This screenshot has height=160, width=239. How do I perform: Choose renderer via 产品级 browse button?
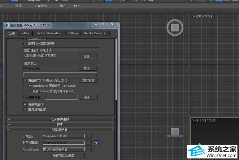pos(89,136)
